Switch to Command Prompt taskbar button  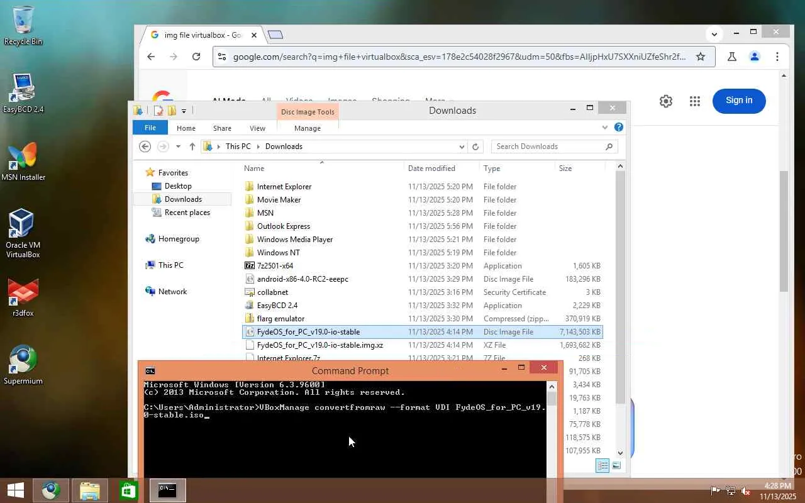(167, 490)
